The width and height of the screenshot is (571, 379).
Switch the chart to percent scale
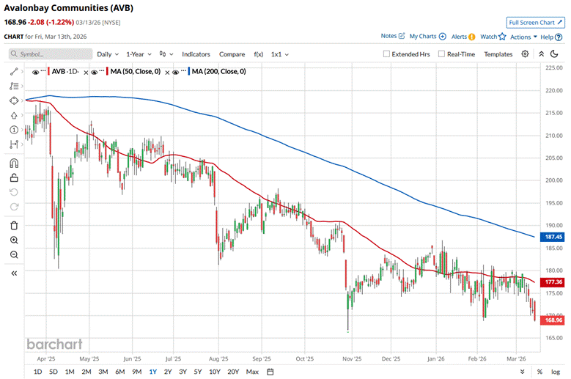pyautogui.click(x=539, y=372)
